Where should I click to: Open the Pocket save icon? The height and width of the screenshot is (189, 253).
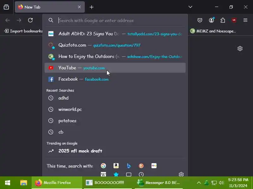pyautogui.click(x=200, y=20)
